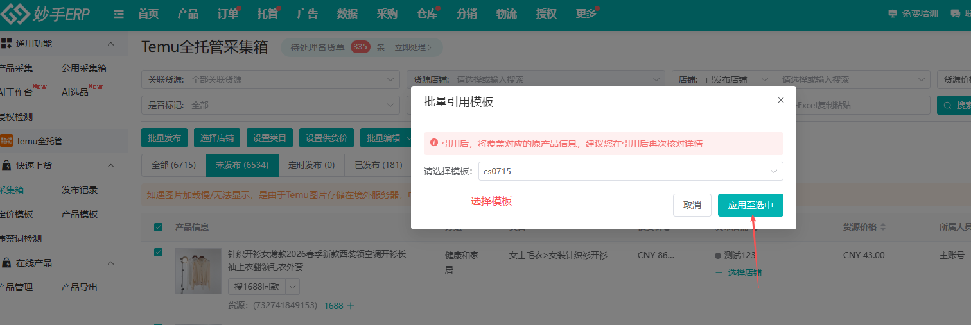Open 物流 in top navigation
Image resolution: width=971 pixels, height=325 pixels.
click(507, 14)
